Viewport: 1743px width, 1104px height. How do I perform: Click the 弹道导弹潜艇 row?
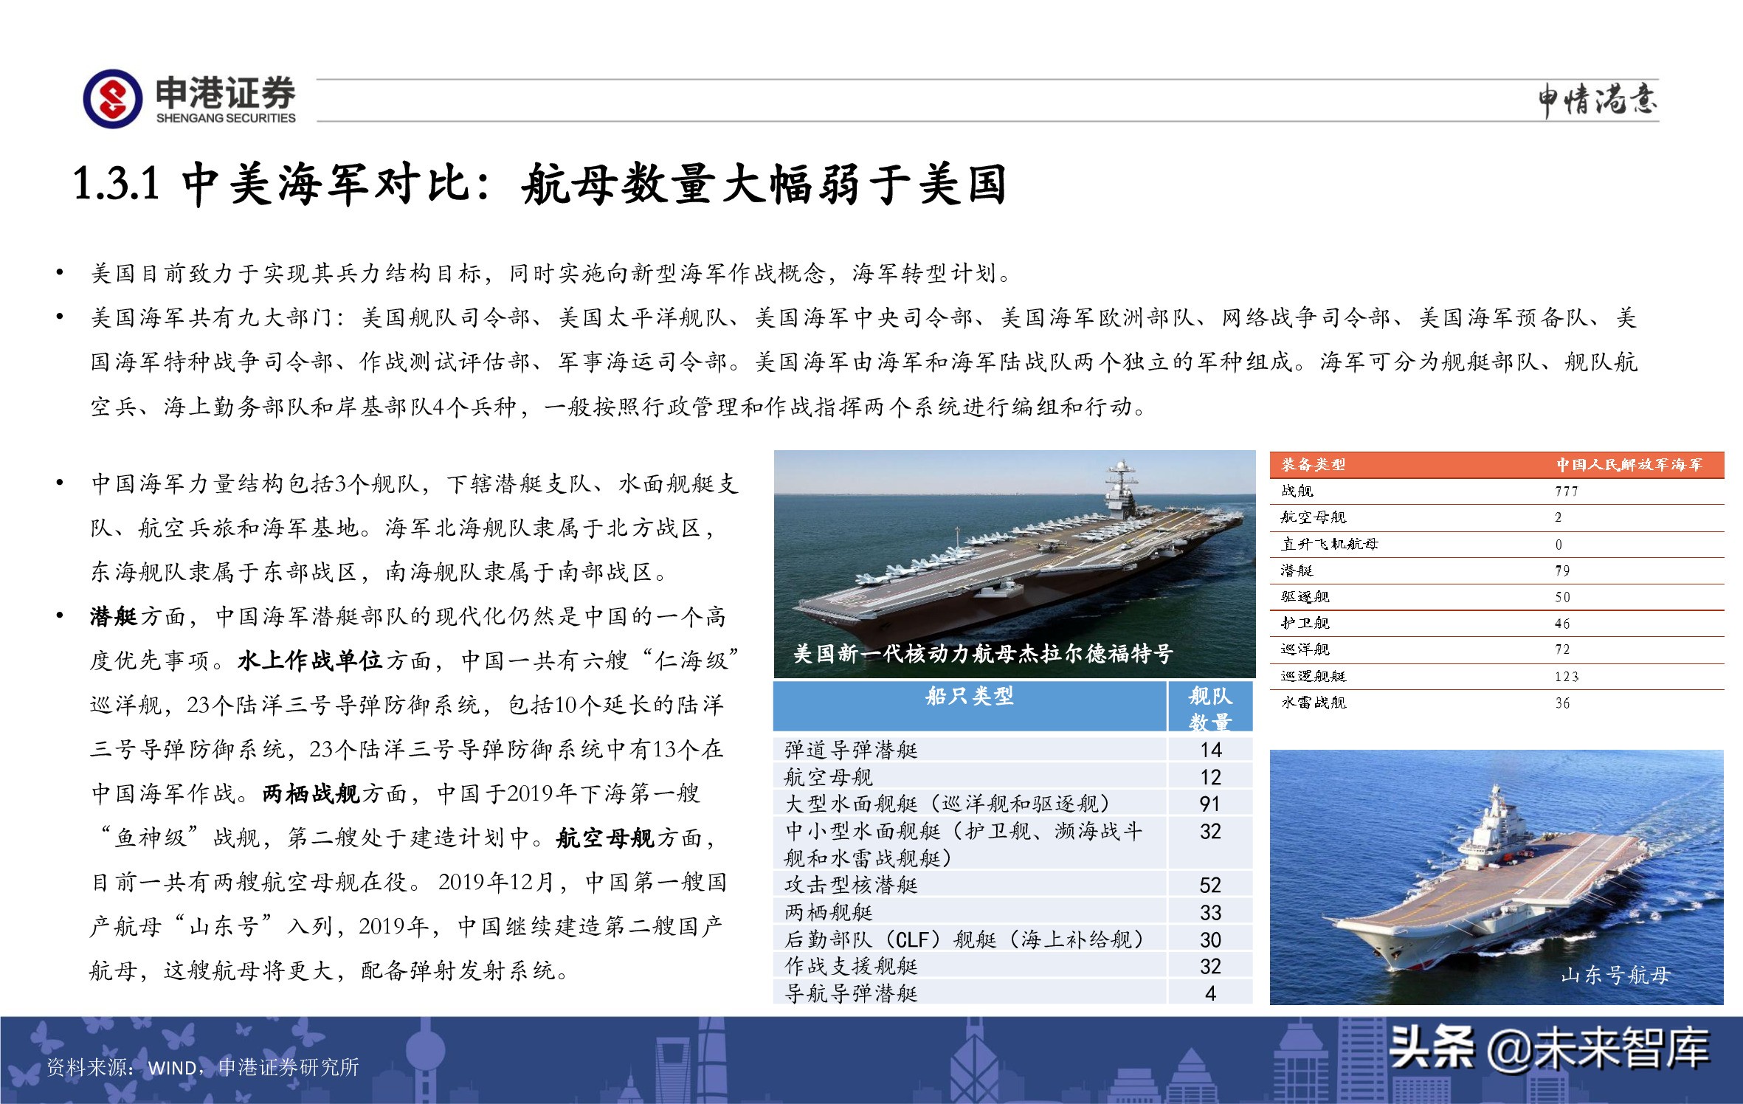coord(1012,750)
